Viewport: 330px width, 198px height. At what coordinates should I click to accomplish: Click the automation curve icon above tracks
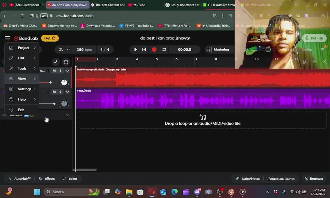[x=56, y=62]
